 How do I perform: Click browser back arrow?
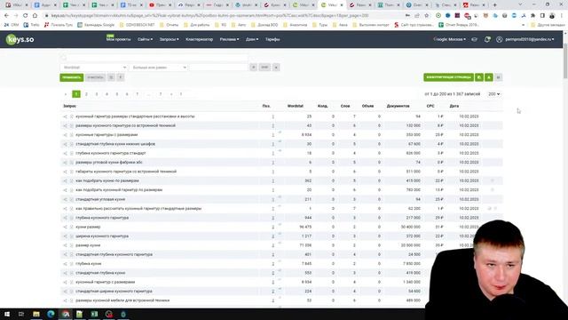click(x=6, y=16)
